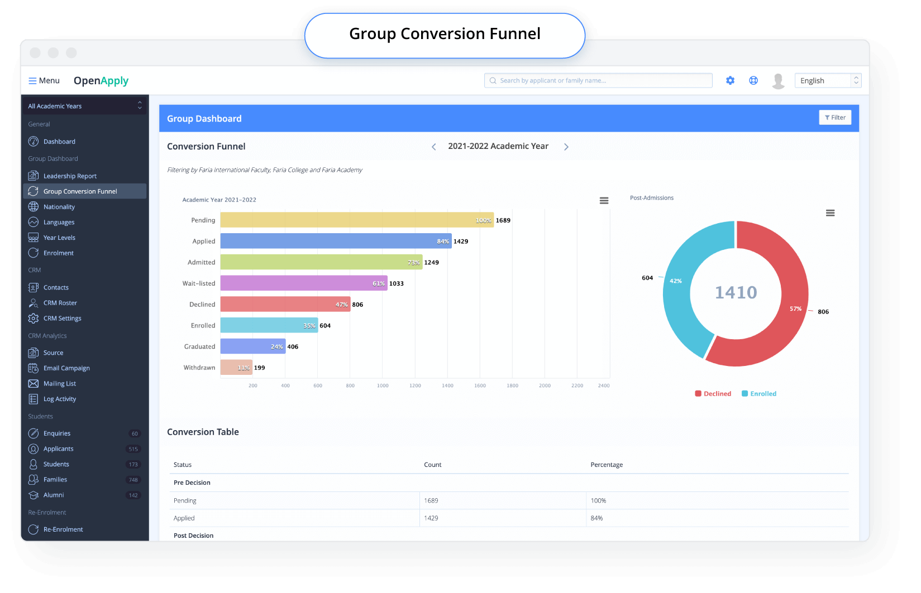Click the settings gear icon in header
This screenshot has width=921, height=593.
pyautogui.click(x=730, y=80)
